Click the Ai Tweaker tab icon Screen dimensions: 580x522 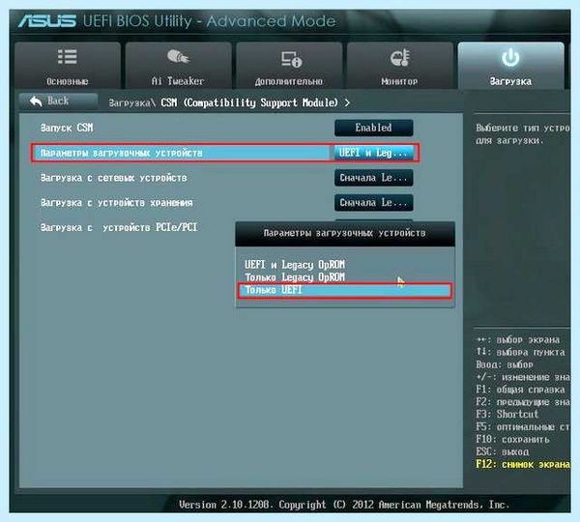[178, 57]
